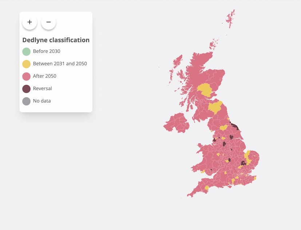This screenshot has width=301, height=230.
Task: Select the After 2050 legend label
Action: coord(44,76)
